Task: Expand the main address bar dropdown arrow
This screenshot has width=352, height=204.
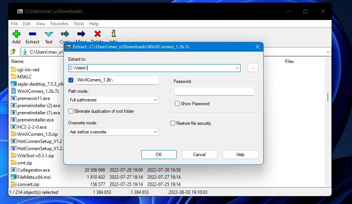Action: [328, 52]
